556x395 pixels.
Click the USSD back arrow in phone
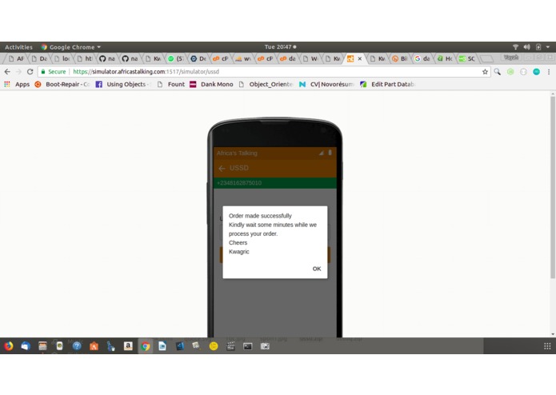222,168
